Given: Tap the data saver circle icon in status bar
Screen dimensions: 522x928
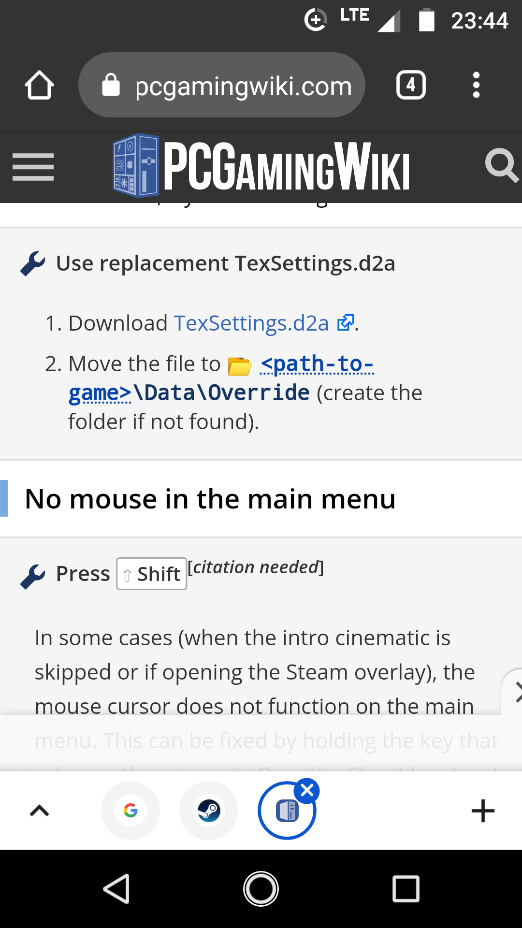Looking at the screenshot, I should [315, 20].
